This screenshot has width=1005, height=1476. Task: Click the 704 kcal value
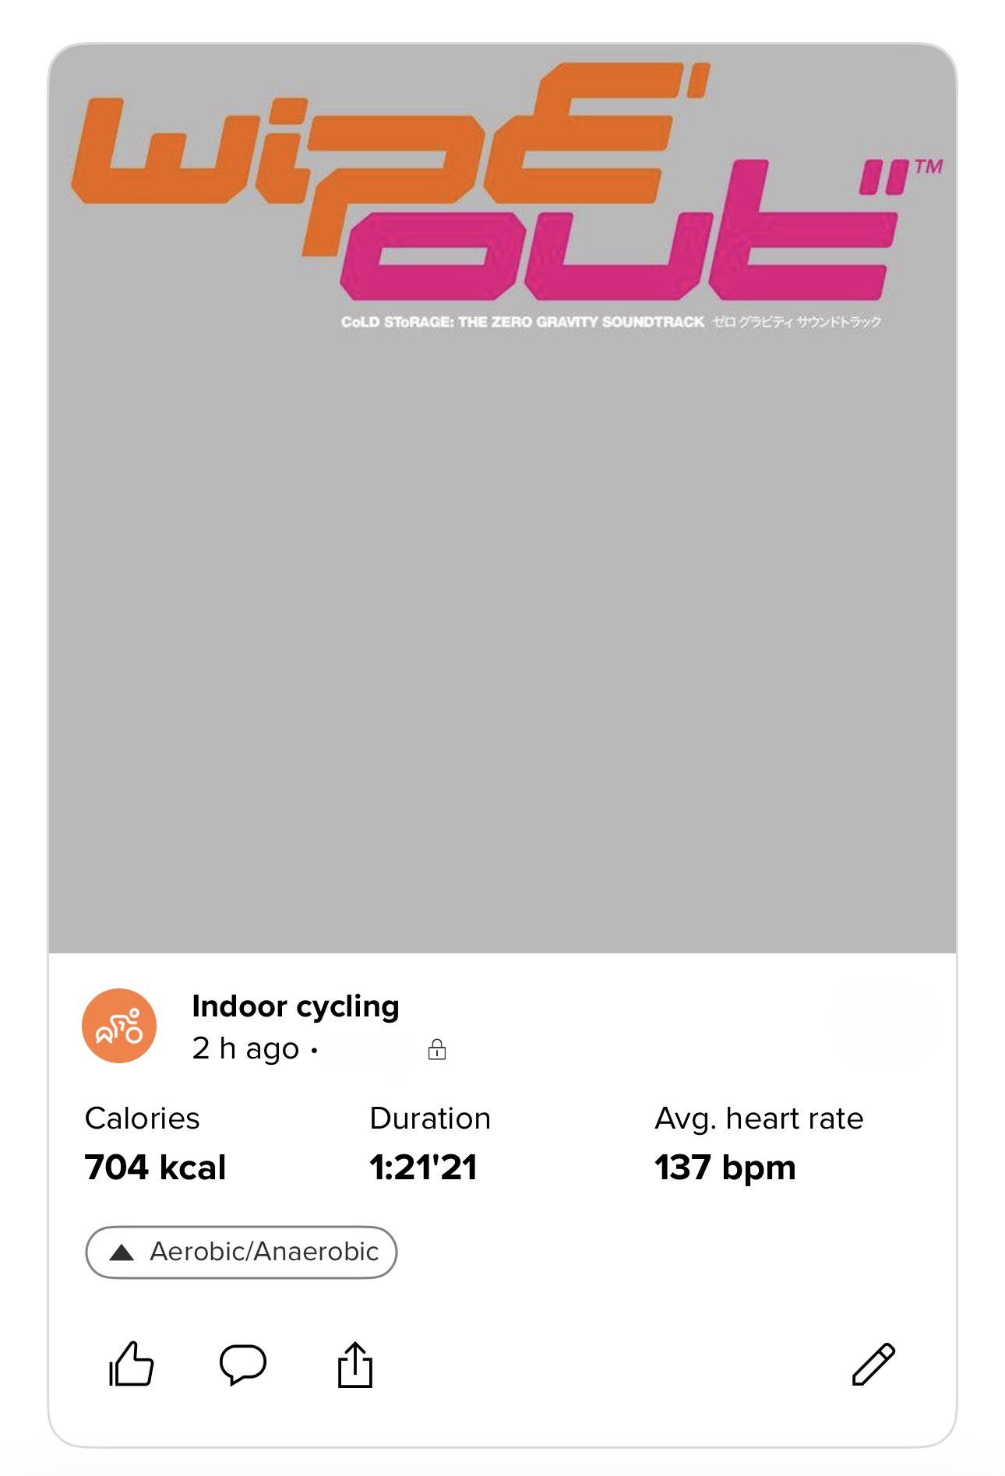[x=155, y=1168]
